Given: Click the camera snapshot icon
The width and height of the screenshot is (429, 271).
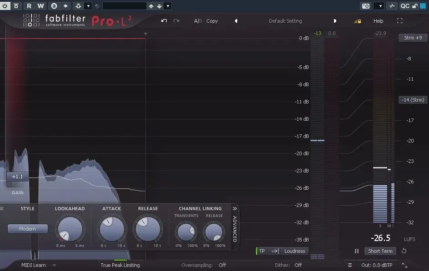Looking at the screenshot, I should point(365,6).
